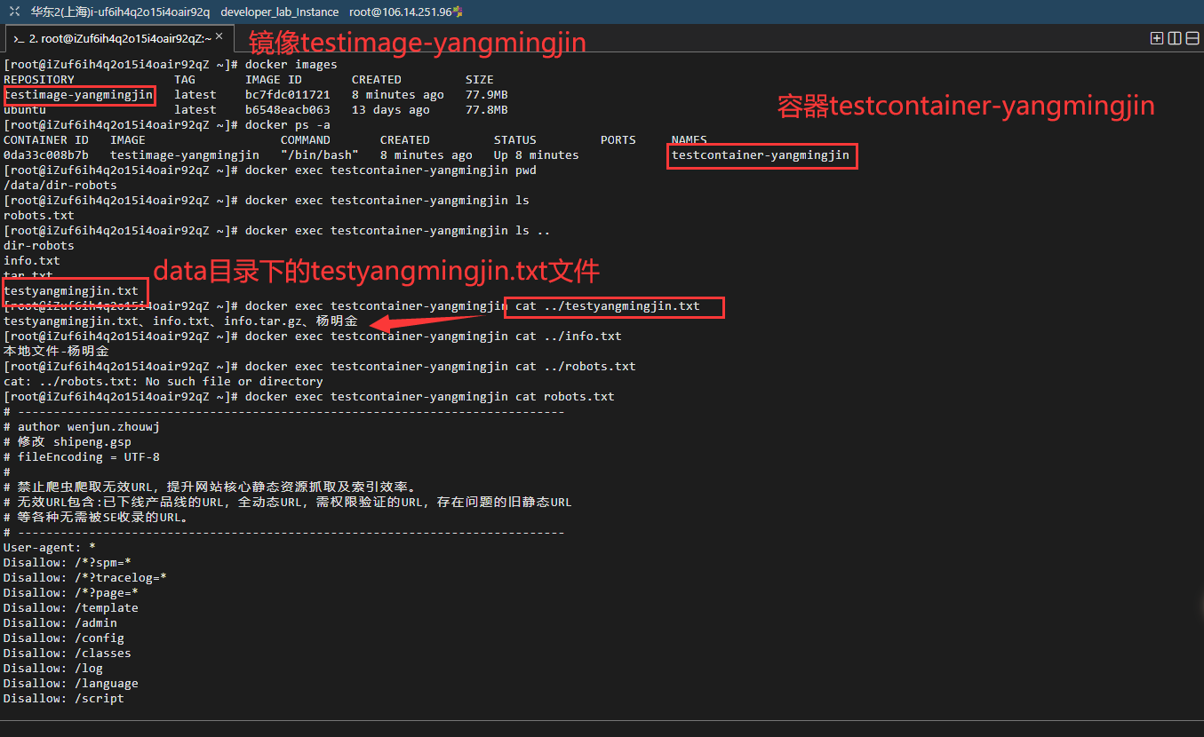Click the STATUS column header
The width and height of the screenshot is (1204, 737).
coord(515,140)
